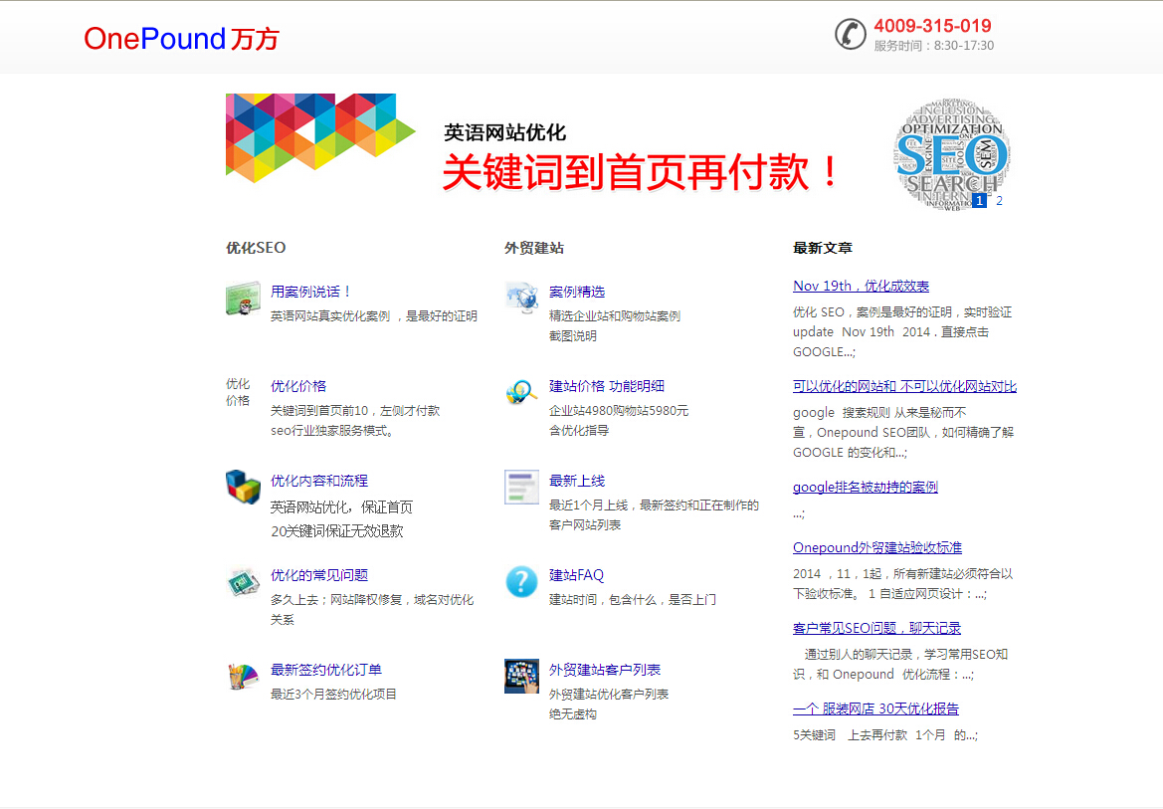This screenshot has height=809, width=1163.
Task: Click the magnifier icon beside 建站价格
Action: click(x=521, y=393)
